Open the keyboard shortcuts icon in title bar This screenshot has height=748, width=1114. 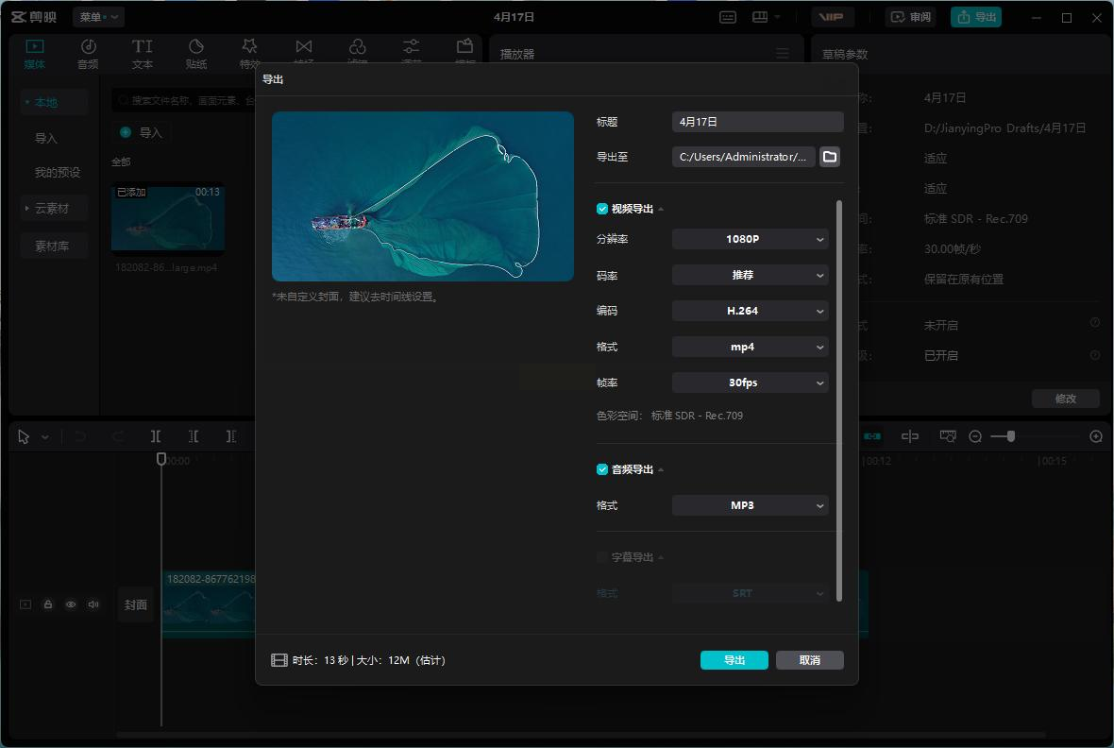[x=728, y=17]
